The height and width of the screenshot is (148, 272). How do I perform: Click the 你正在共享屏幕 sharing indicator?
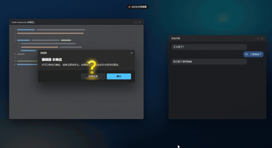tap(138, 7)
